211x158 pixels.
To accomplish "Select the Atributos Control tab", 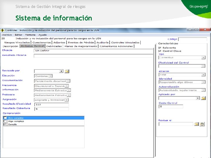I will point(32,46).
